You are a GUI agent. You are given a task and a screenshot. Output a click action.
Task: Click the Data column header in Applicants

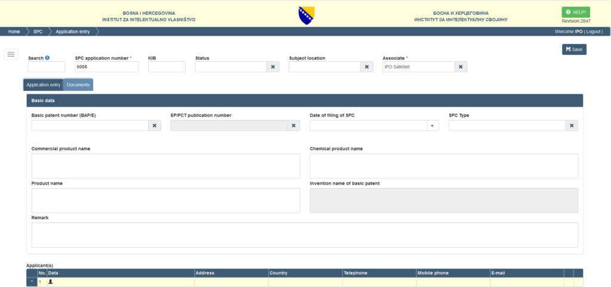tap(121, 273)
